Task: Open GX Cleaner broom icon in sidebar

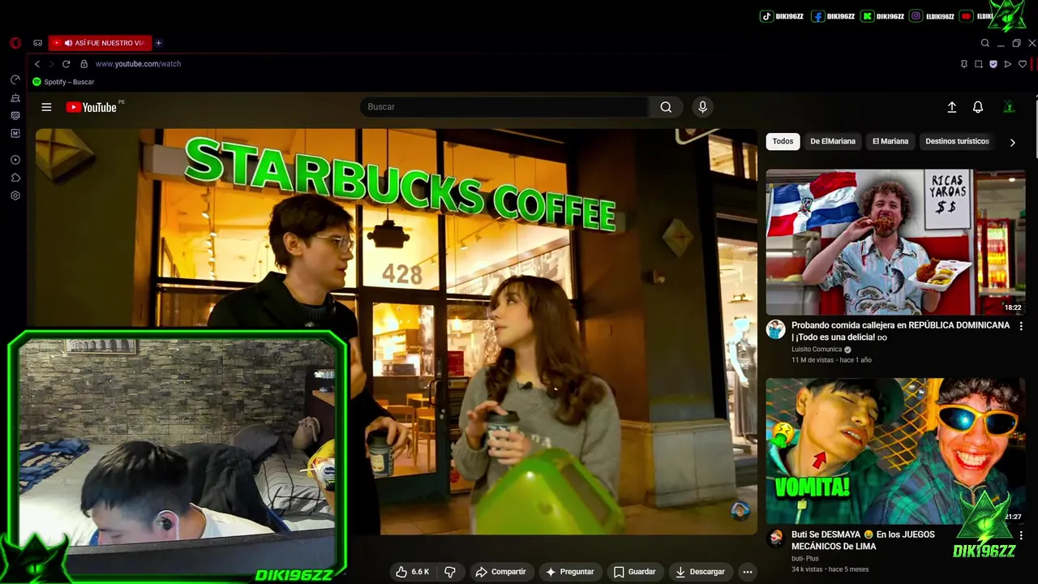Action: point(15,97)
